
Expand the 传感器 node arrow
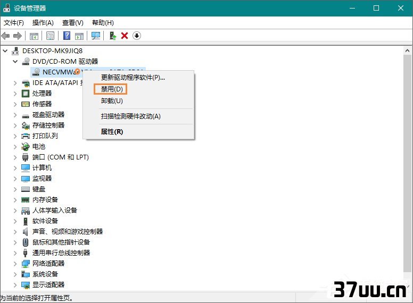coord(15,104)
